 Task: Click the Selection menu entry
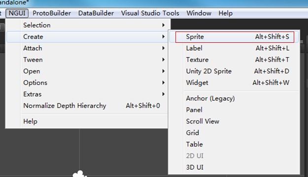coord(87,25)
